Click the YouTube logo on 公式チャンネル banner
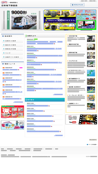98x174 pixels. pyautogui.click(x=73, y=122)
